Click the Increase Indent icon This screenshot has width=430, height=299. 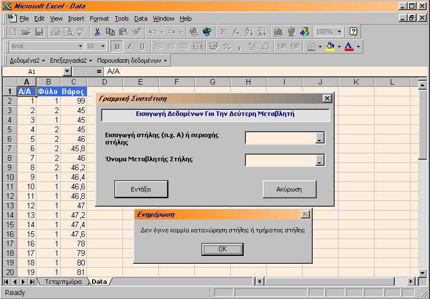point(295,46)
